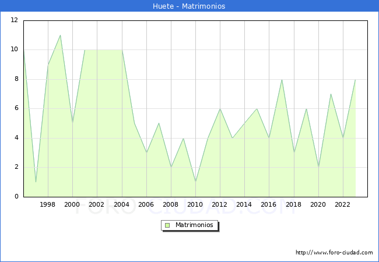Select the 2020 x-axis label

(x=318, y=204)
